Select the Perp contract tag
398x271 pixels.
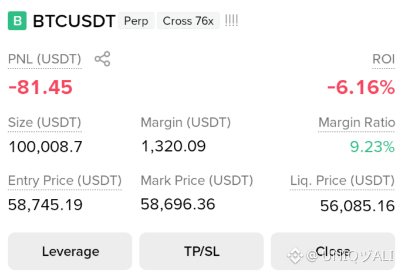(136, 21)
